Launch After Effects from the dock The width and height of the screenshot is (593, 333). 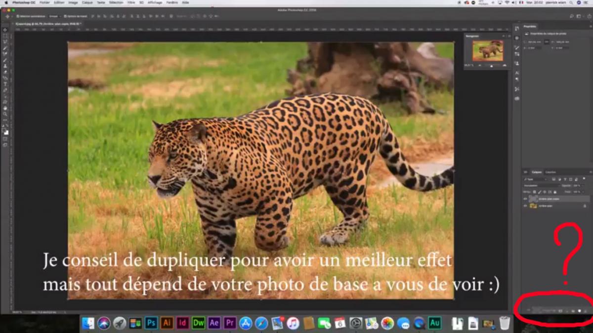214,323
